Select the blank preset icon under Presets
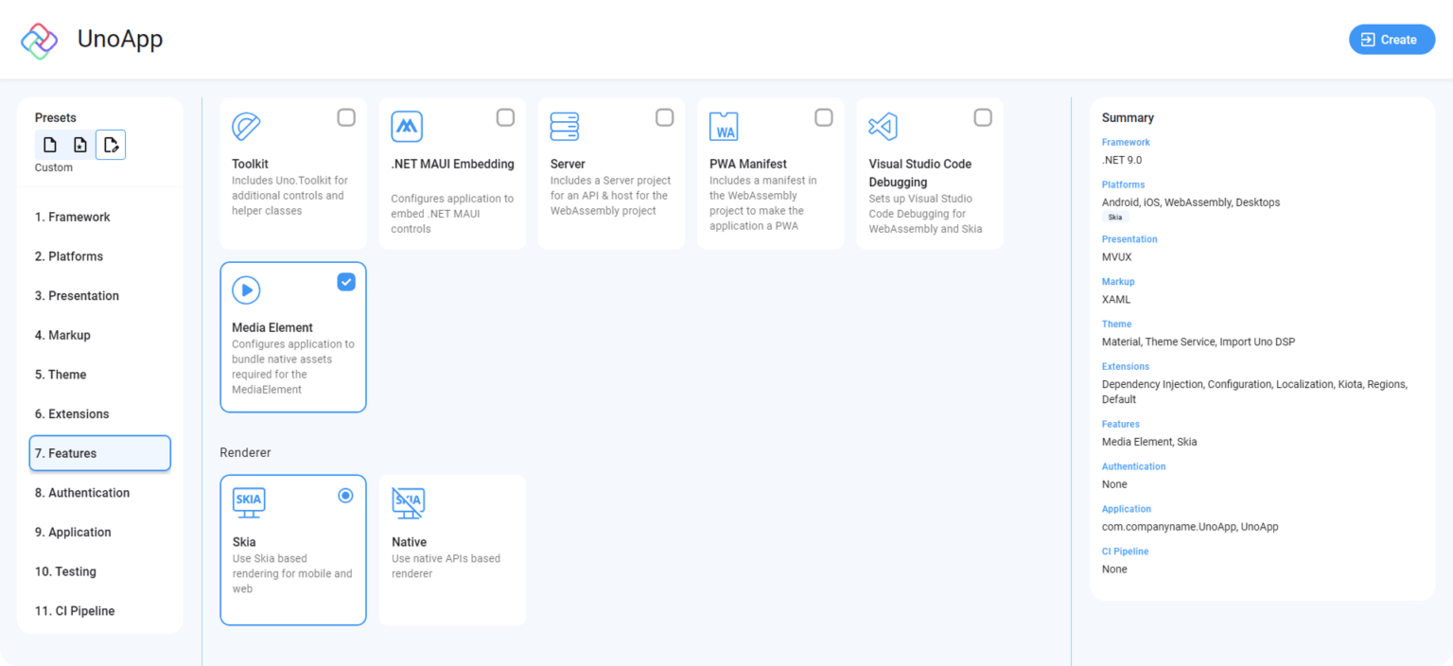 pyautogui.click(x=50, y=144)
